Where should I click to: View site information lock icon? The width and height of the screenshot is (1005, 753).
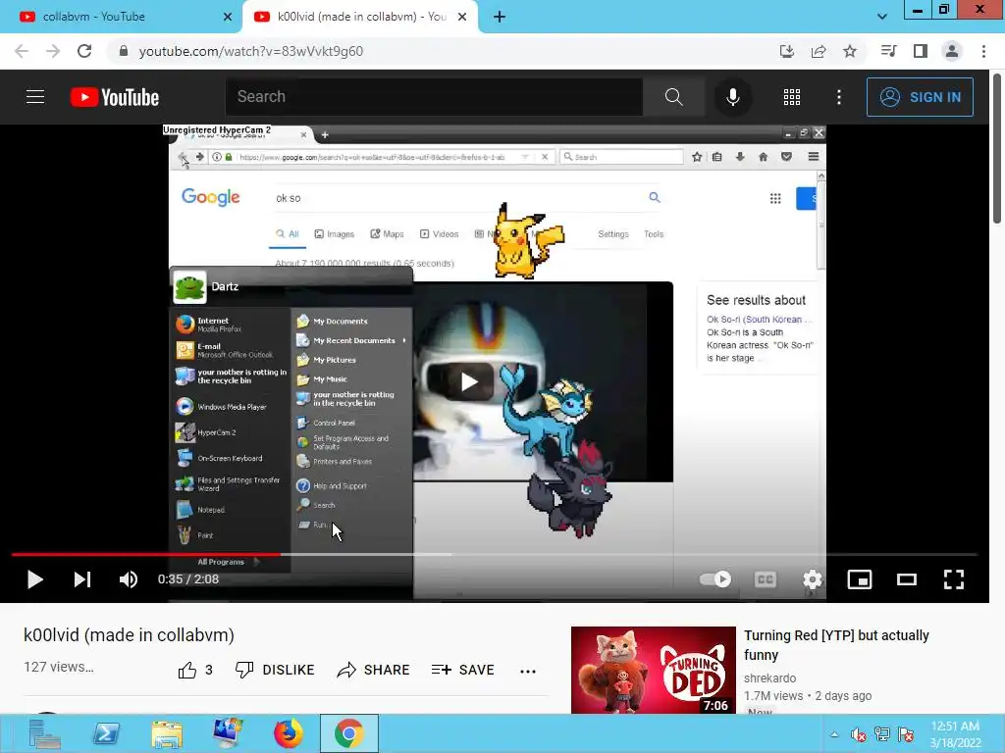point(123,51)
